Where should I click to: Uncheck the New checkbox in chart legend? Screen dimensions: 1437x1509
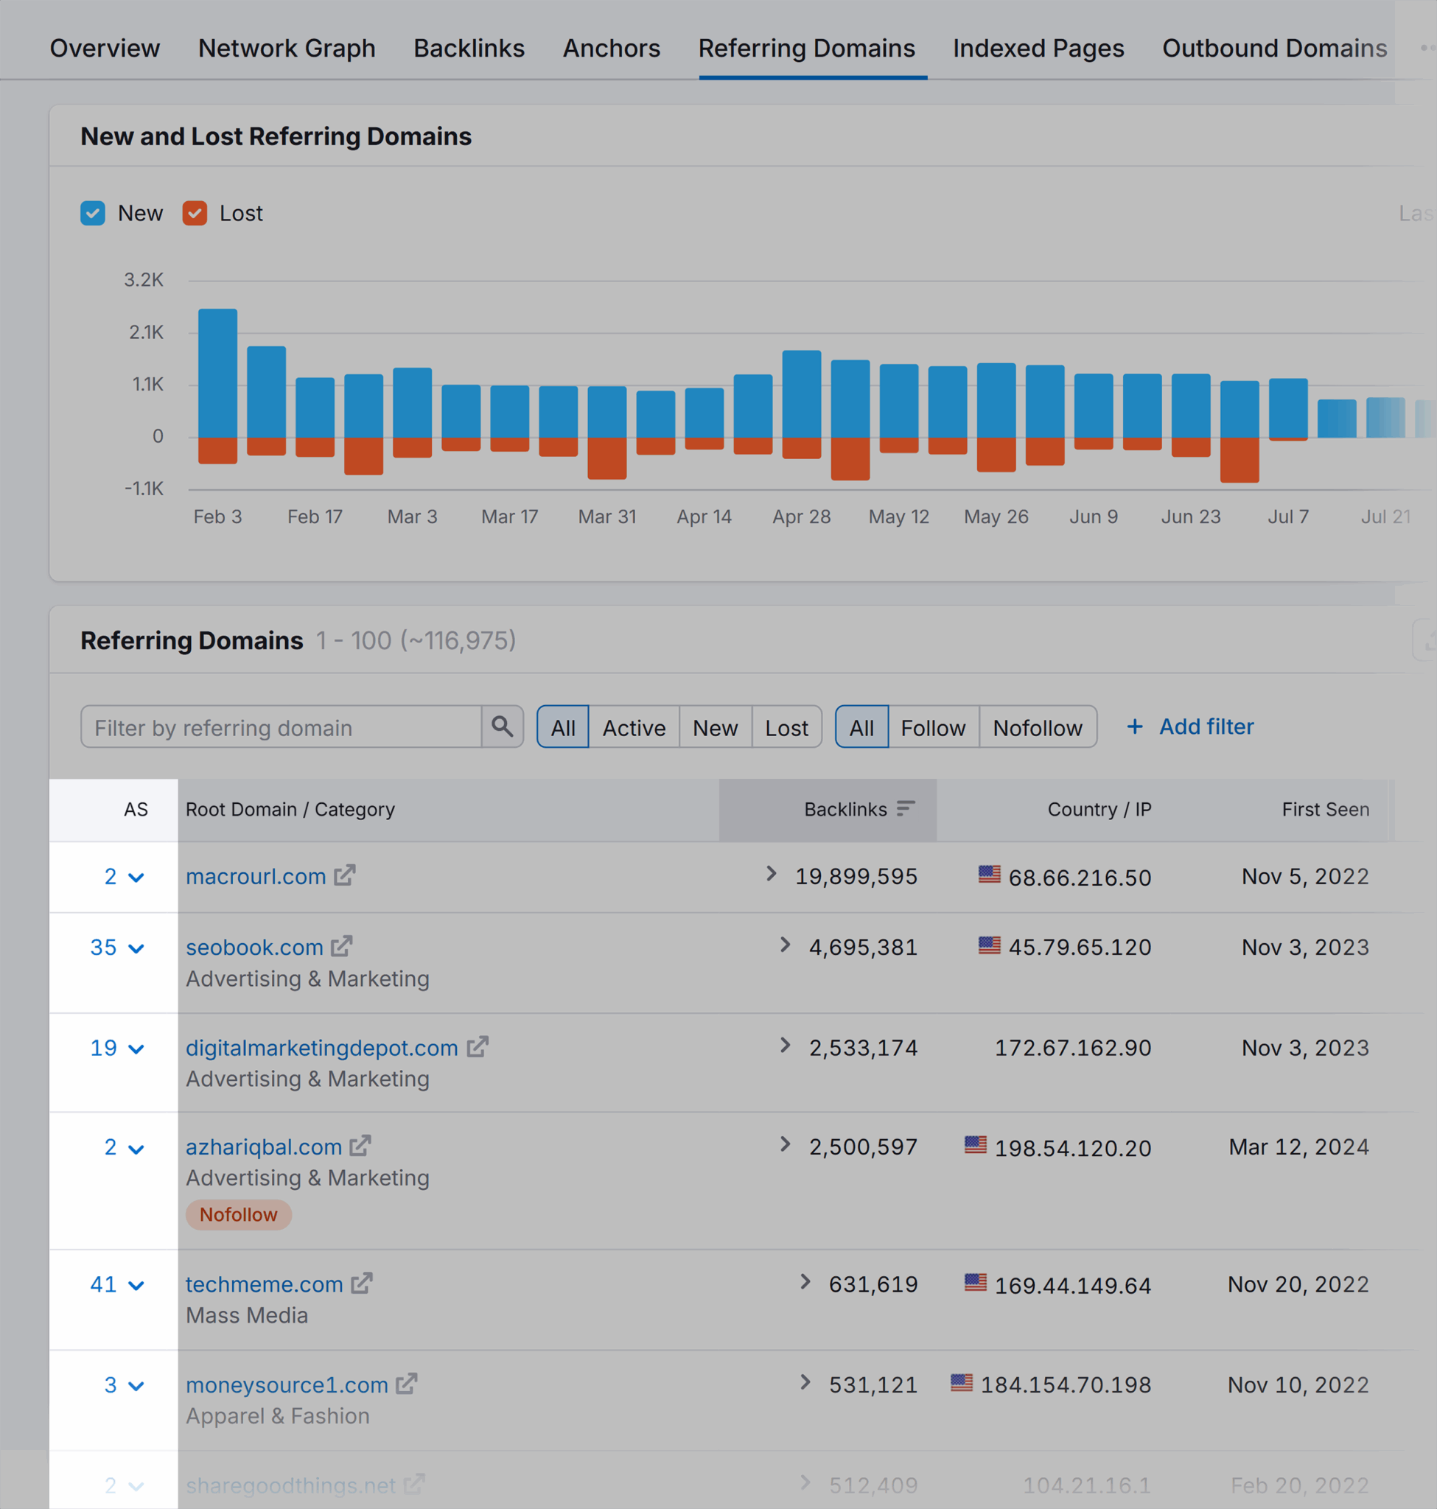click(x=93, y=213)
